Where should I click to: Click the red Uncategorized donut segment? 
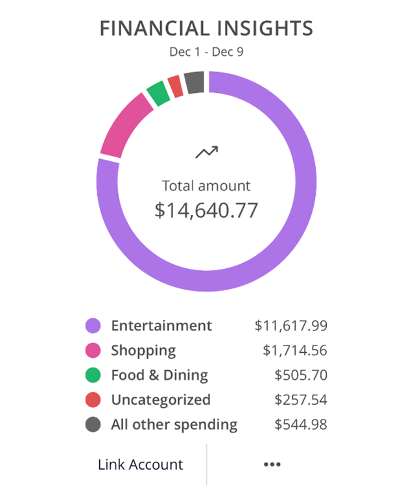[x=175, y=87]
